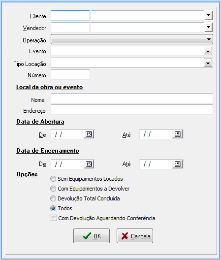Click the Cancela button
This screenshot has height=260, width=221.
click(x=135, y=236)
